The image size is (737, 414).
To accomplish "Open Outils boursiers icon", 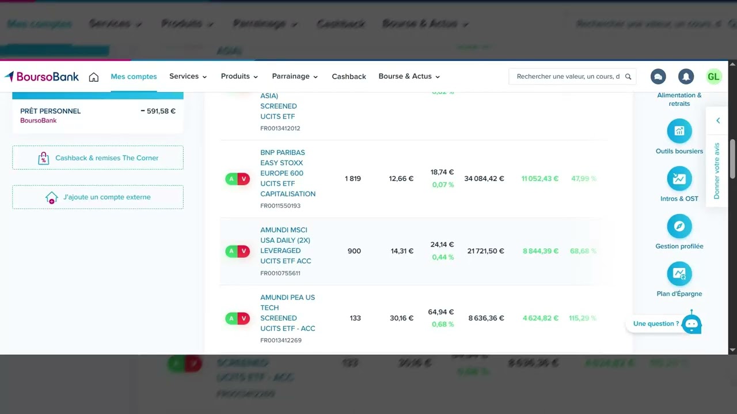I will (x=679, y=131).
